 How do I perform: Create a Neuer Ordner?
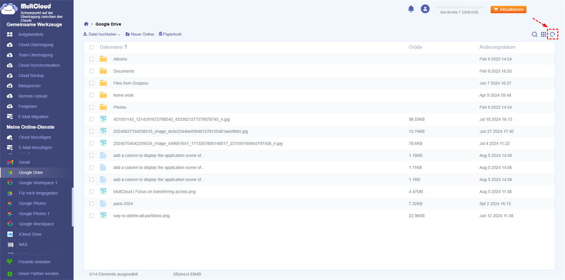click(140, 34)
